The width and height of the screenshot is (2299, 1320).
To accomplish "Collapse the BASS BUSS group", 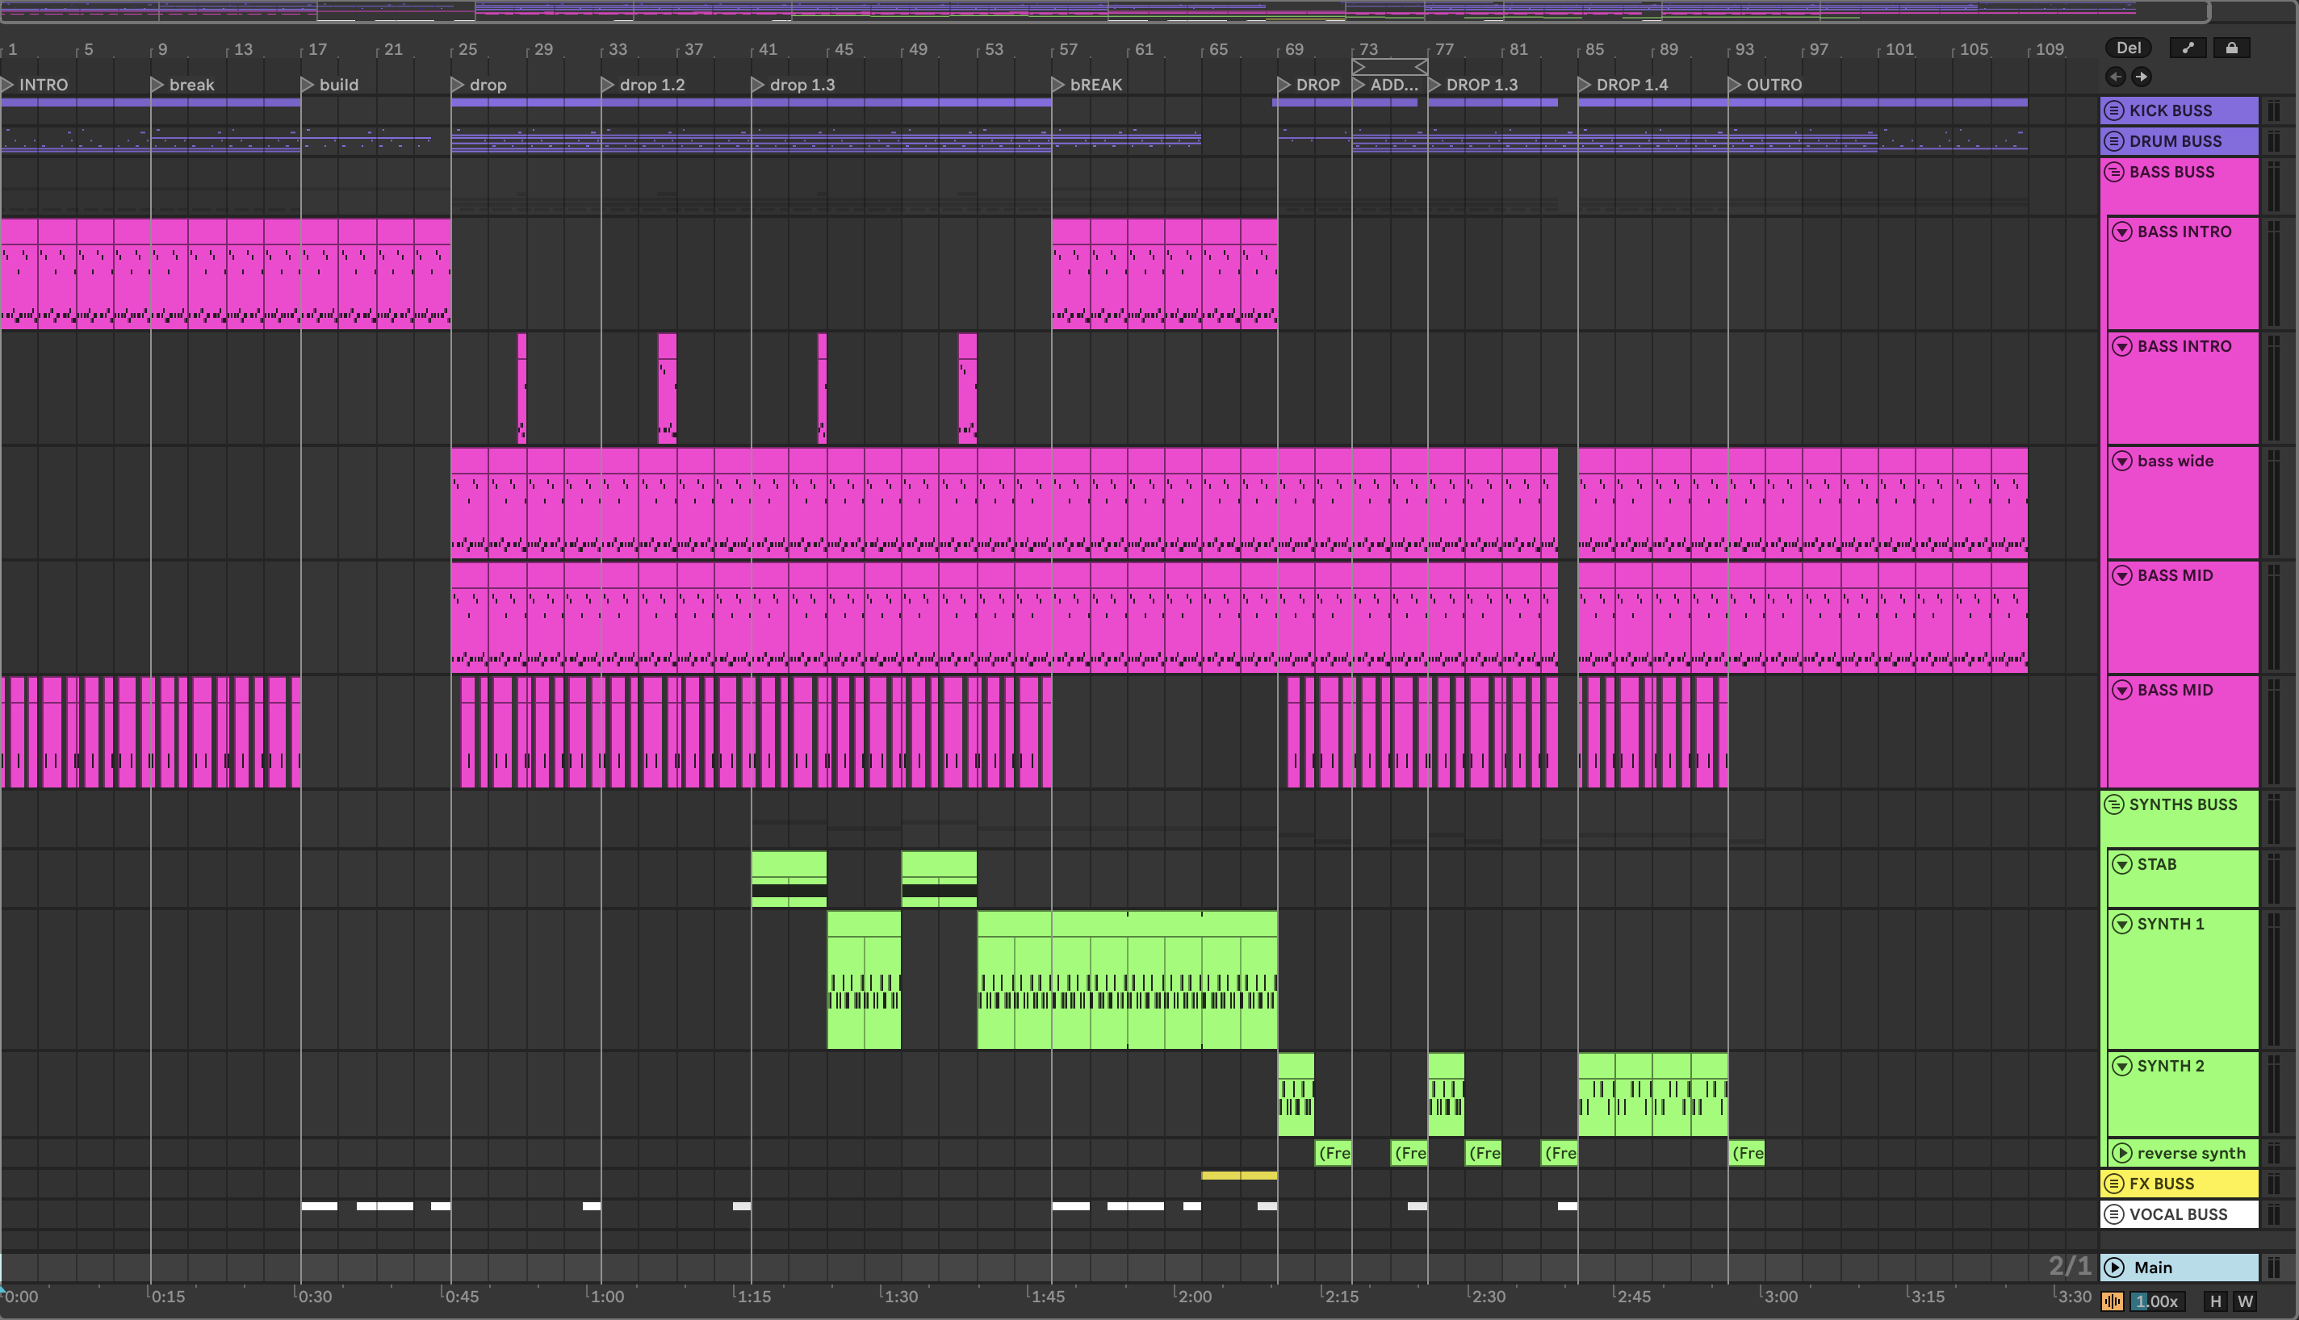I will [x=2114, y=172].
